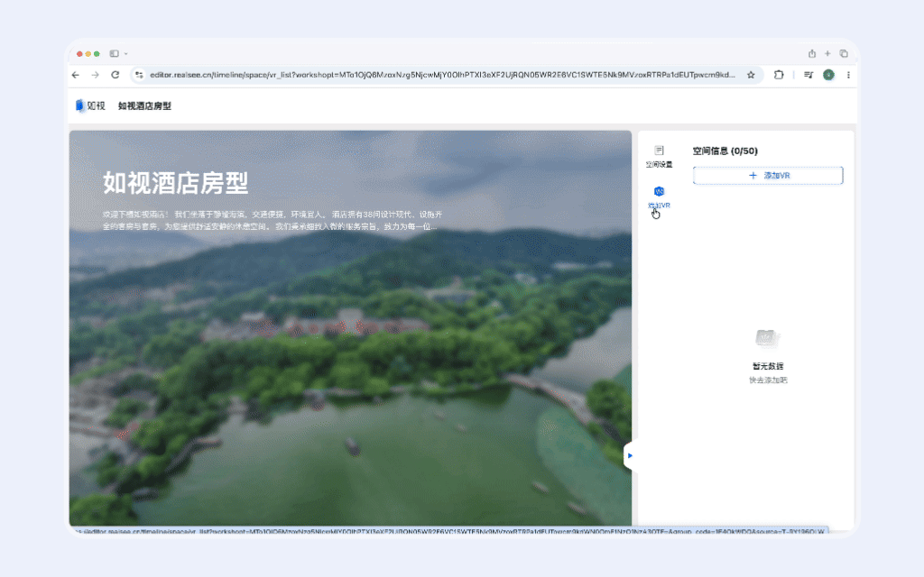Click the 快去添加吧 hint text

pyautogui.click(x=768, y=380)
